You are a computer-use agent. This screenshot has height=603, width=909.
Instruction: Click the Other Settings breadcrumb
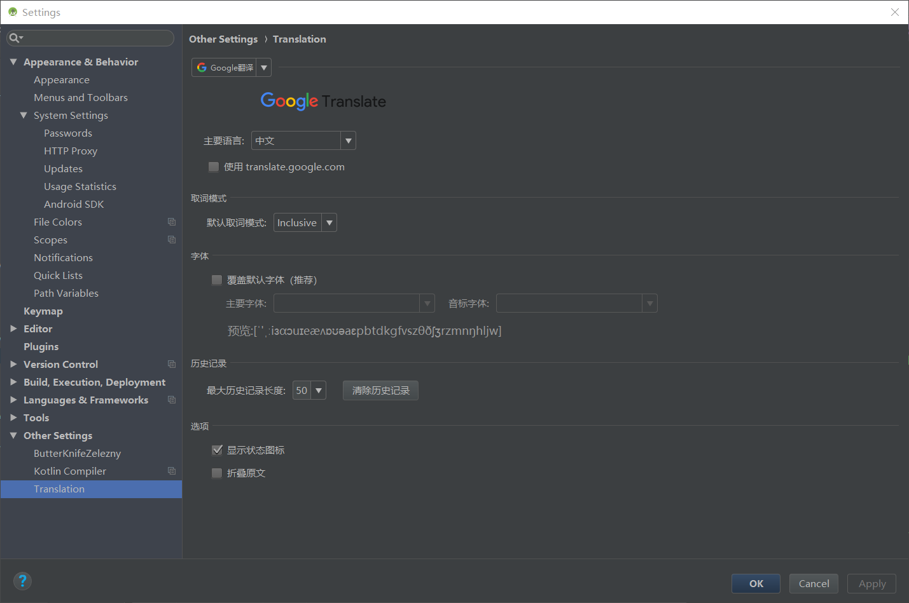tap(223, 39)
